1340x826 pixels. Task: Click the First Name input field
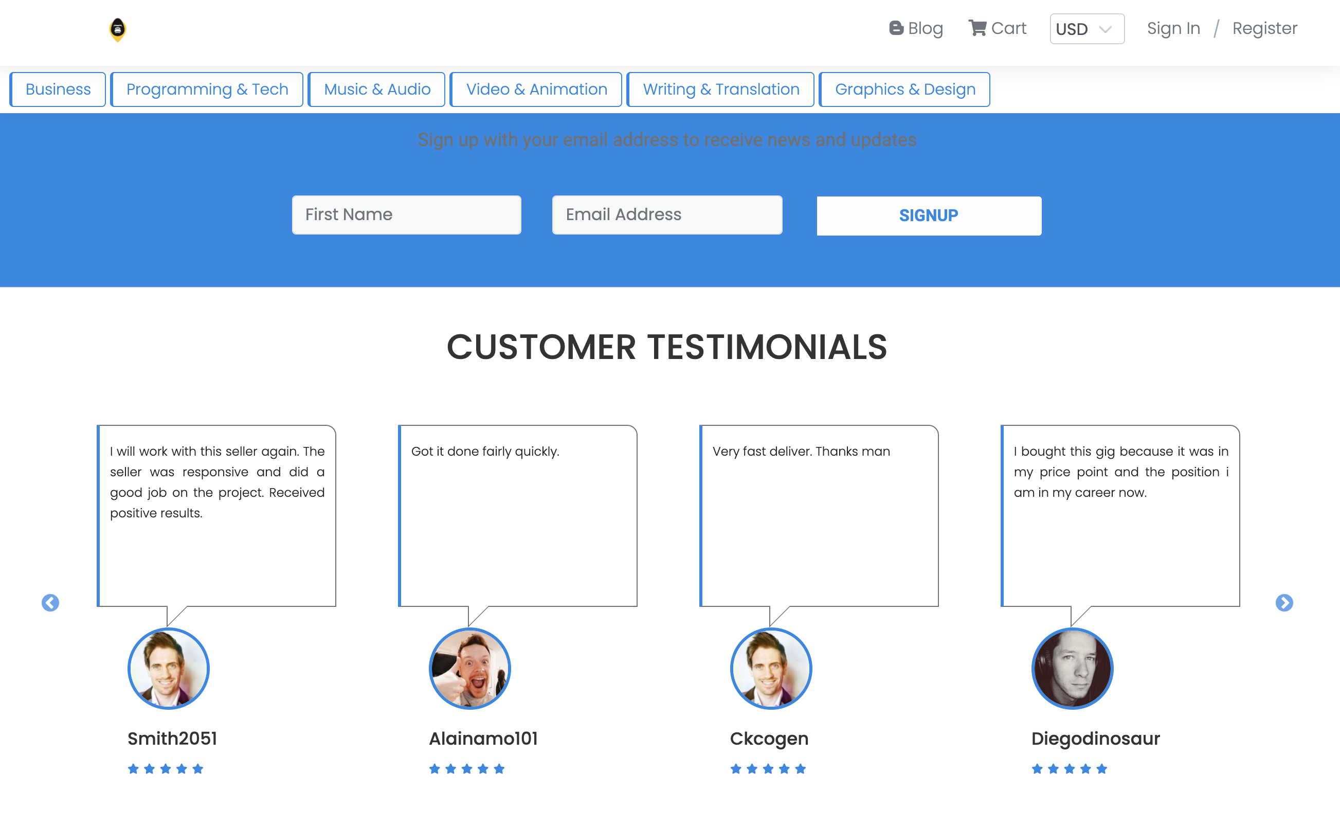point(406,214)
